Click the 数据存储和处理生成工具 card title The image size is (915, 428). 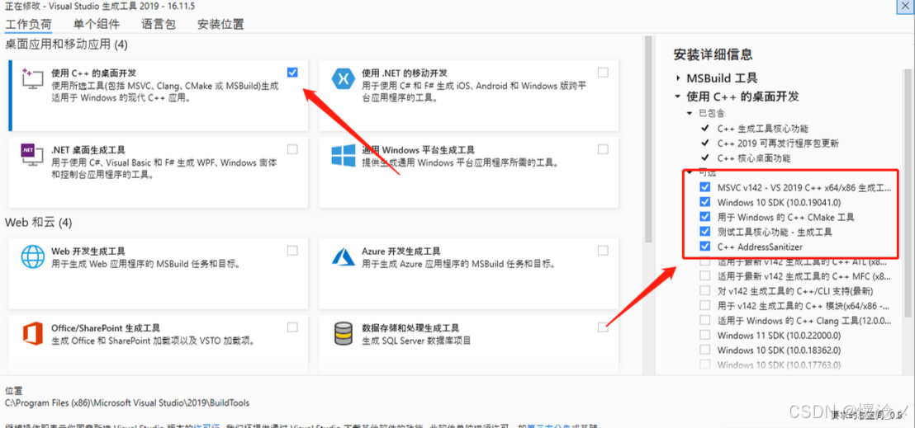coord(410,327)
